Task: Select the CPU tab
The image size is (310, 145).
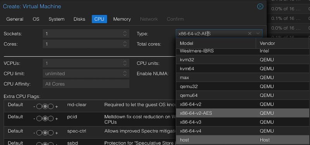Action: click(99, 19)
